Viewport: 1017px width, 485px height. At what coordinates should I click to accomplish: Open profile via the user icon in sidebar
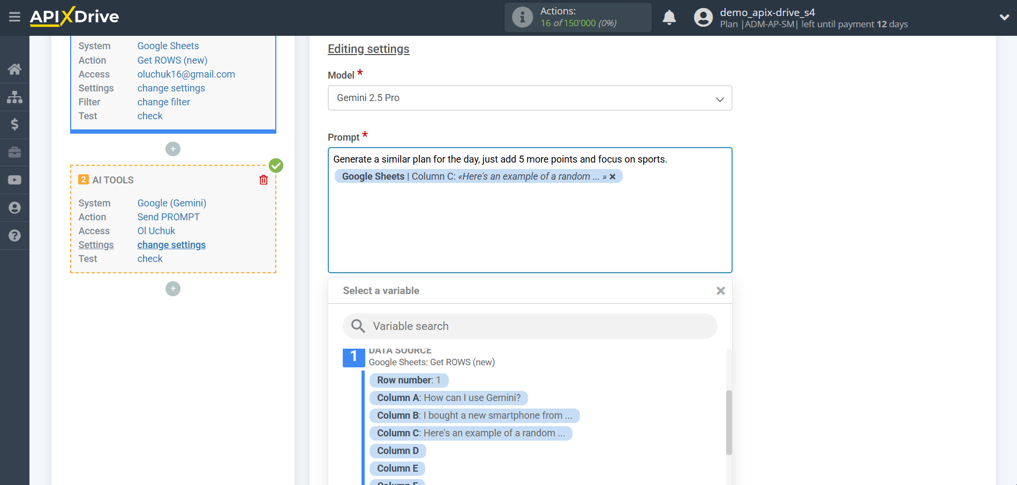pos(14,207)
